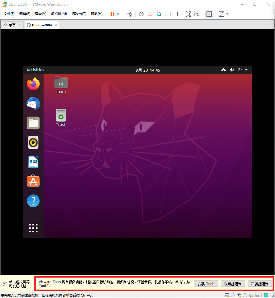
Task: Open Help from the dock
Action: (33, 201)
